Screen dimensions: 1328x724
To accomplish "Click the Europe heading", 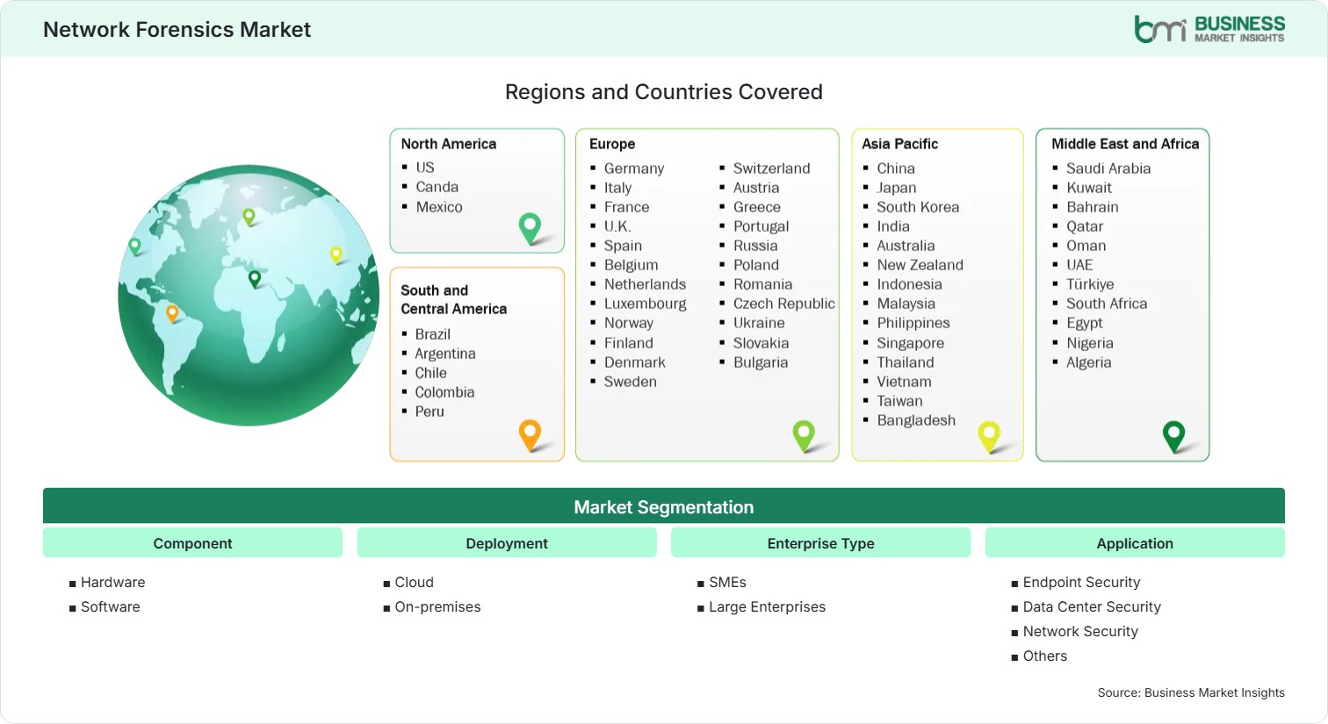I will 612,144.
